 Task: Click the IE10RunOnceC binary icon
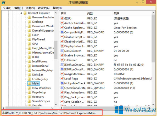[62, 65]
